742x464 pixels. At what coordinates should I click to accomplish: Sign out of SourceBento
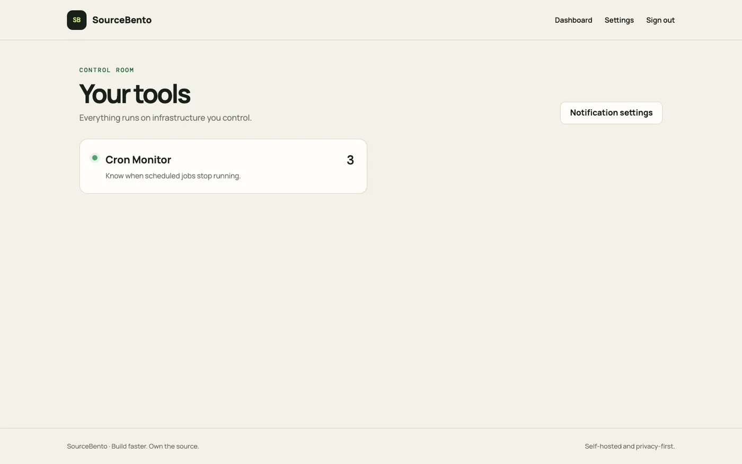(x=660, y=20)
